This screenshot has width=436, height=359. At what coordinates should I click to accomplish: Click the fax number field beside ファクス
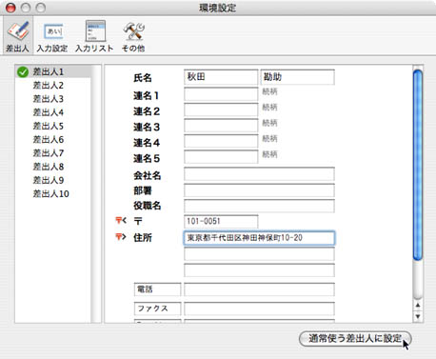pyautogui.click(x=259, y=309)
